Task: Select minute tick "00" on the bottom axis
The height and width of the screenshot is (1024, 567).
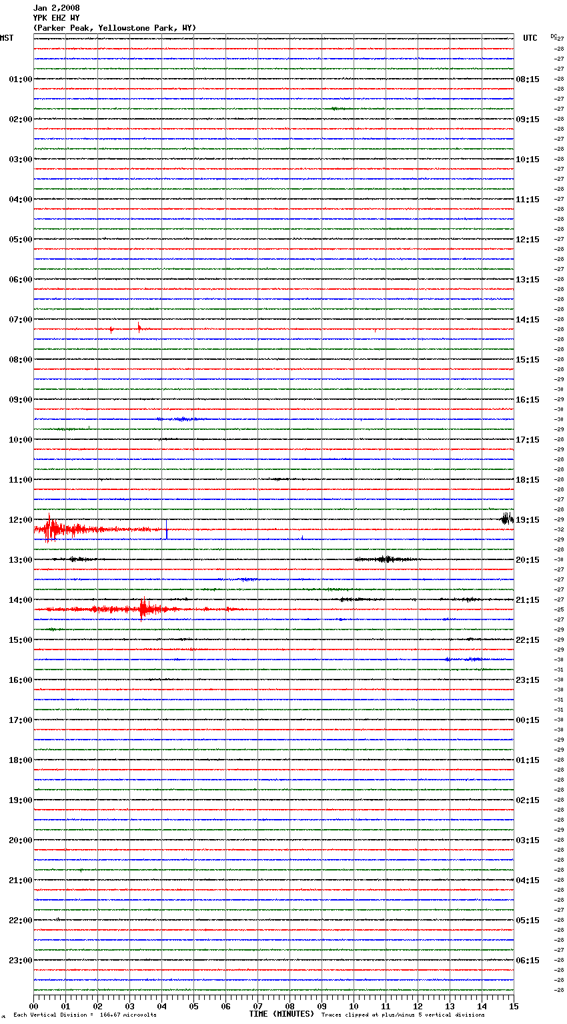Action: pos(33,1006)
